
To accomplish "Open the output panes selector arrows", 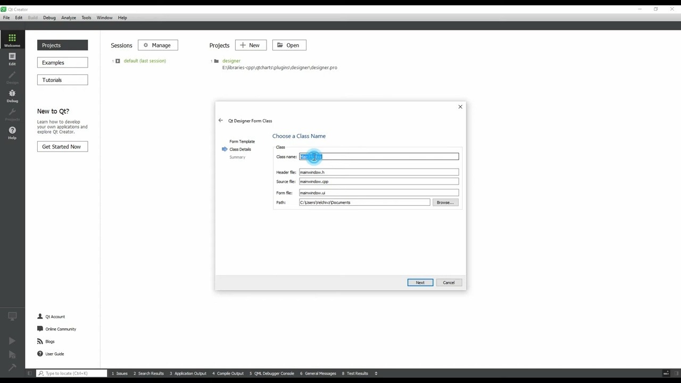I will (376, 373).
